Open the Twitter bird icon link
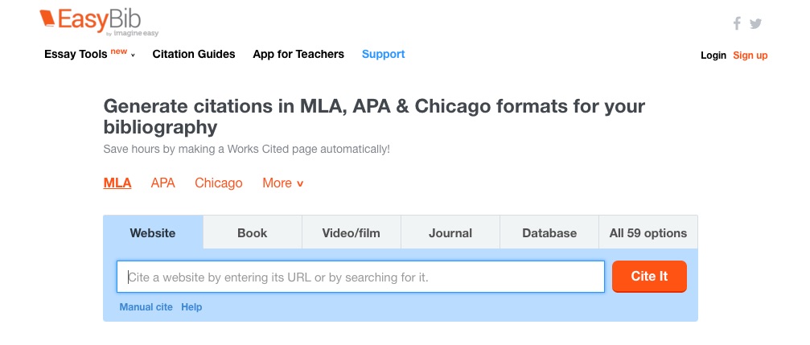Screen dimensions: 810x345 click(x=755, y=23)
